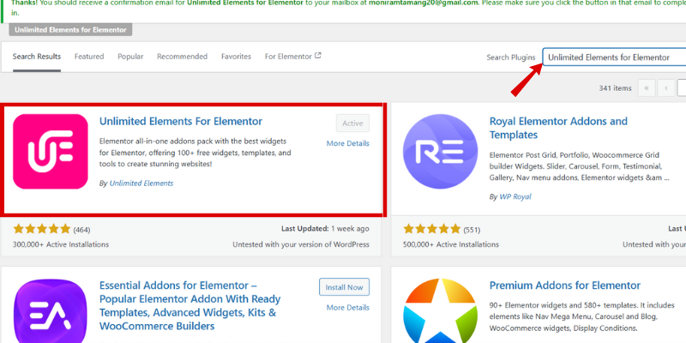Open the WP Royal author link
Image resolution: width=686 pixels, height=343 pixels.
[515, 197]
